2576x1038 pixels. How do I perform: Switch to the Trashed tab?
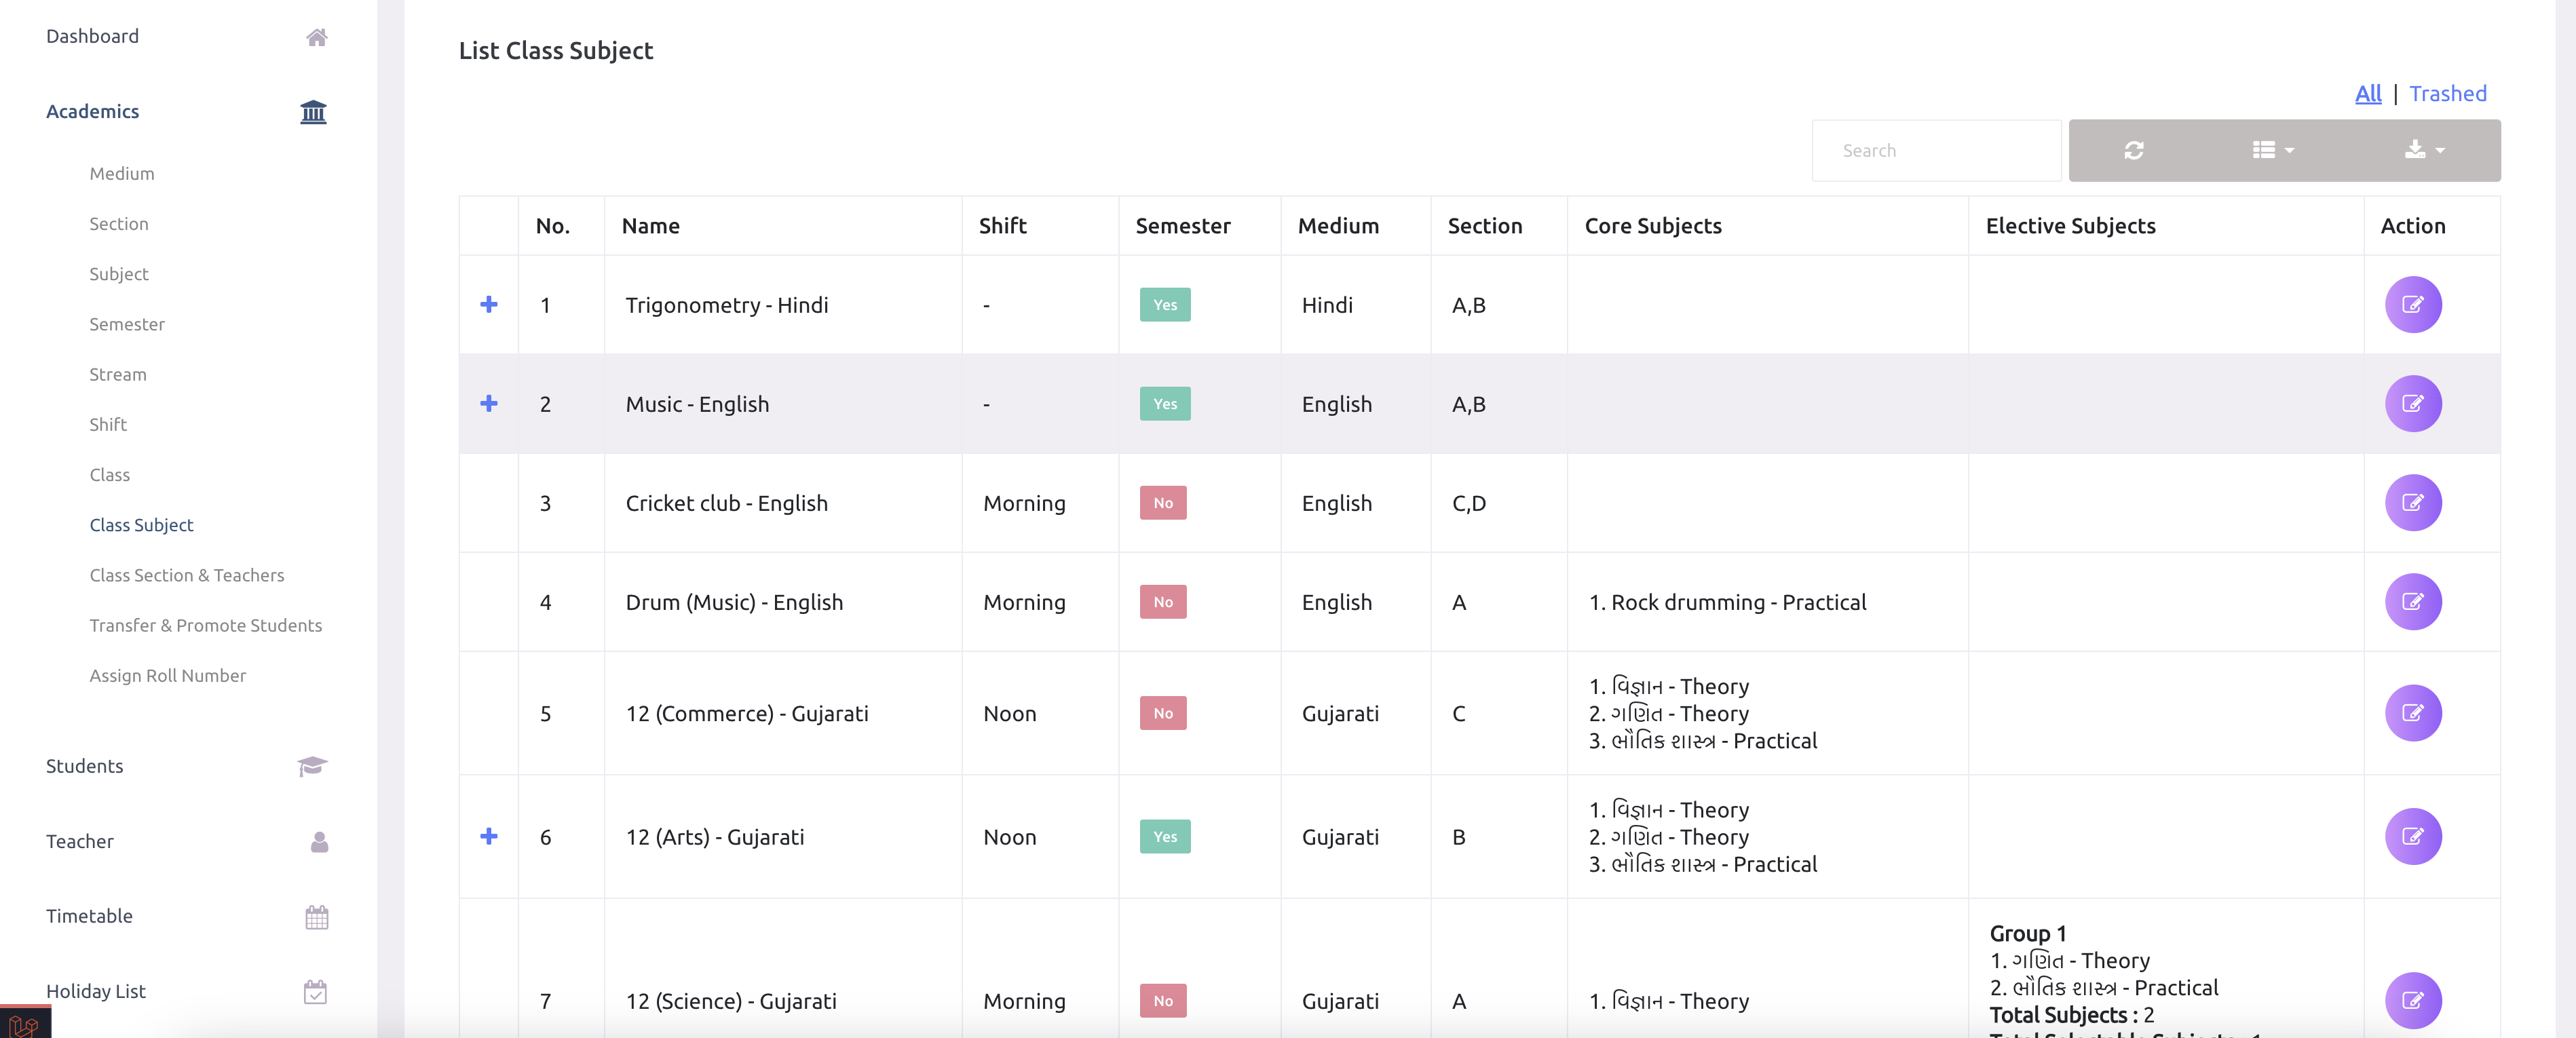click(x=2447, y=93)
